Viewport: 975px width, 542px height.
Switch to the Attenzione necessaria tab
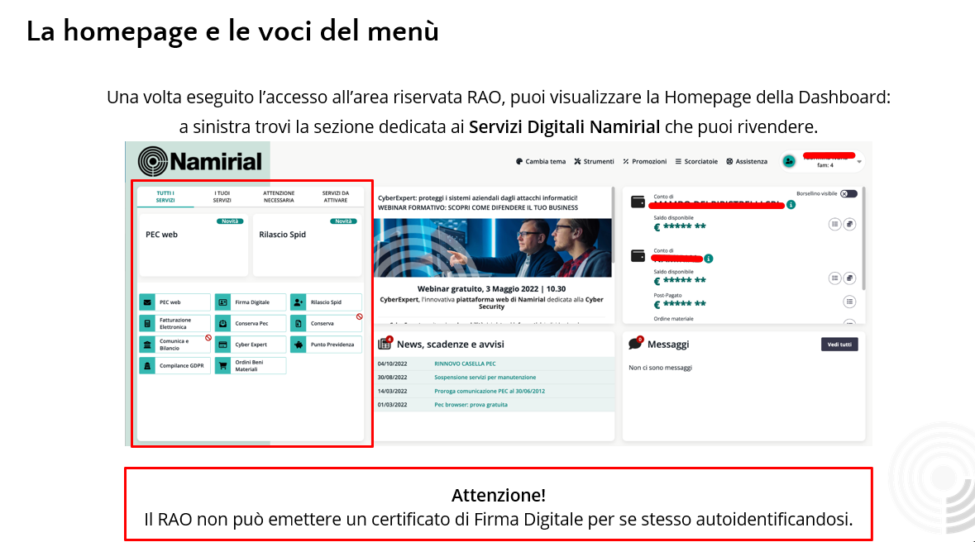[279, 197]
